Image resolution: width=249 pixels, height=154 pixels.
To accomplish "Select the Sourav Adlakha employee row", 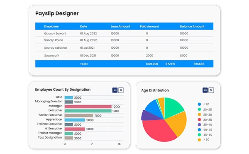I will coord(124,47).
